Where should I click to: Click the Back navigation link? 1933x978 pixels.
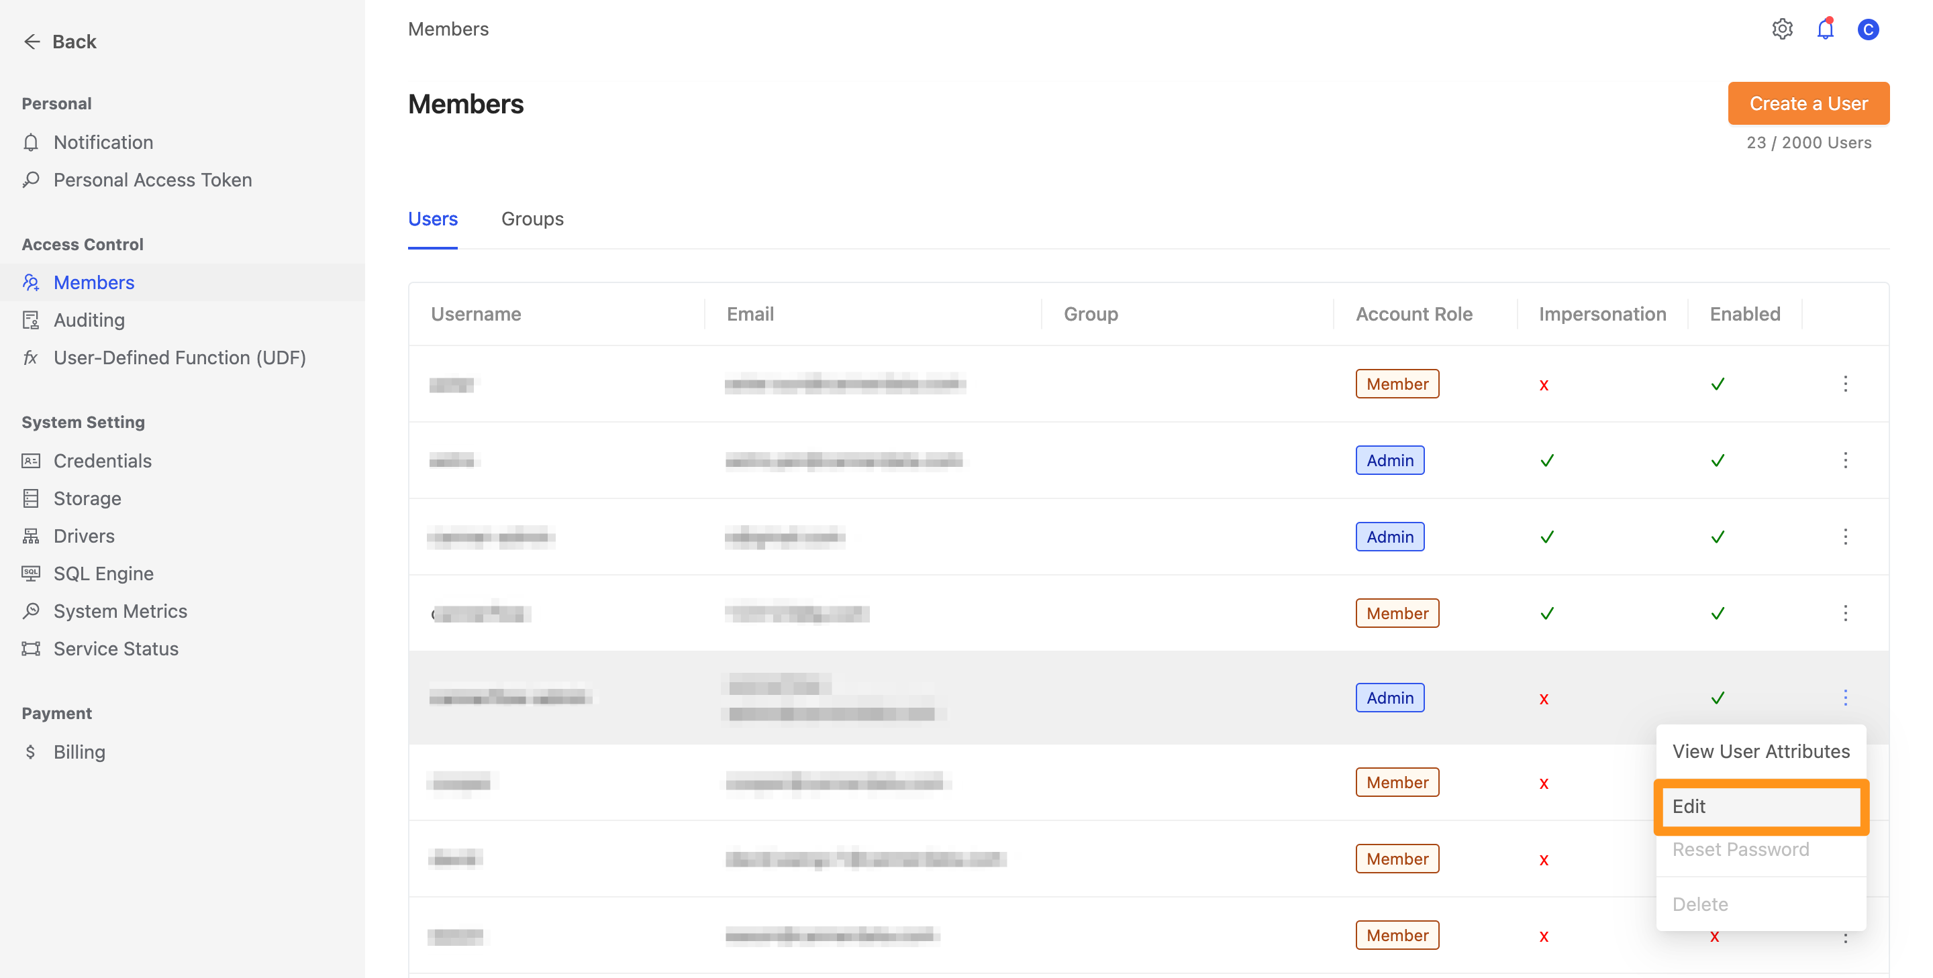[x=58, y=41]
